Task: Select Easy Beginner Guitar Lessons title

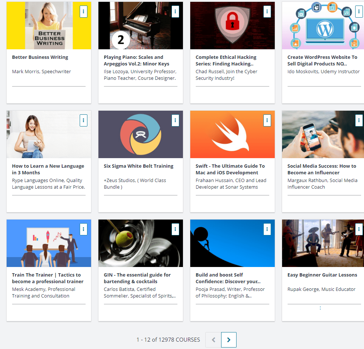Action: (x=322, y=275)
